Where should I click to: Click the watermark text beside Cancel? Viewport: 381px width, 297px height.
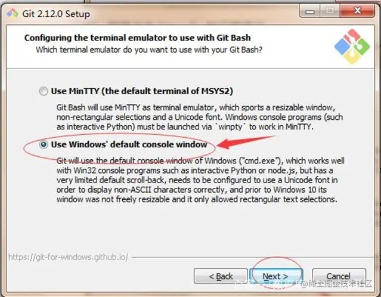coord(336,284)
